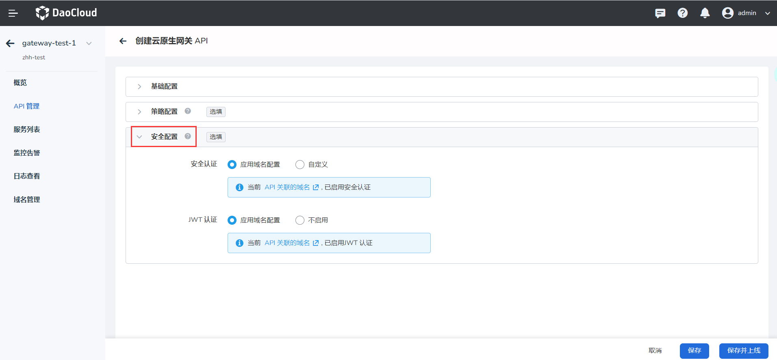Screen dimensions: 777x360
Task: Select 应用域名配置 for JWT 认证
Action: tap(232, 220)
